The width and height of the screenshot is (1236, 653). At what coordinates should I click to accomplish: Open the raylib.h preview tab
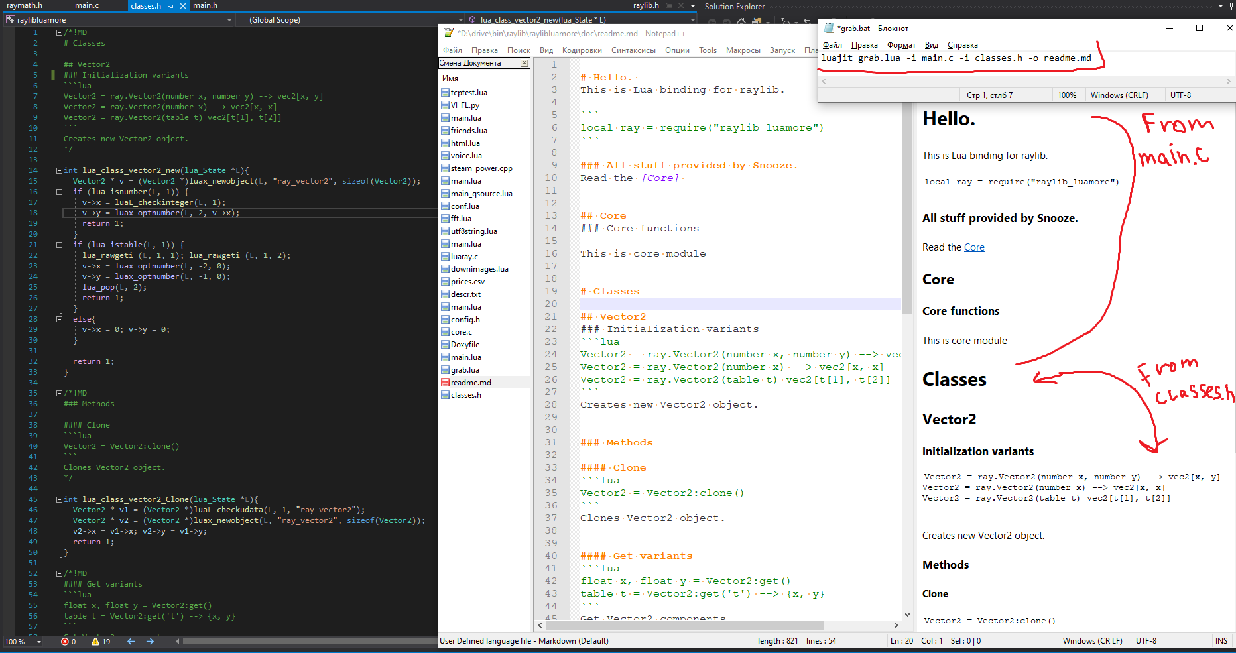[x=646, y=5]
